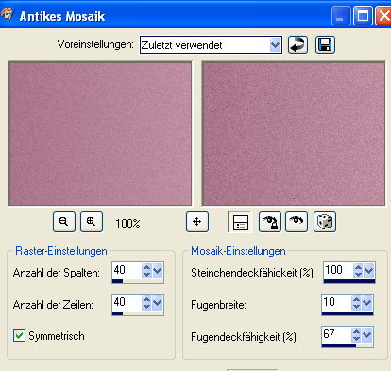Reset settings to default with the arrow icon
391x371 pixels.
click(x=297, y=44)
